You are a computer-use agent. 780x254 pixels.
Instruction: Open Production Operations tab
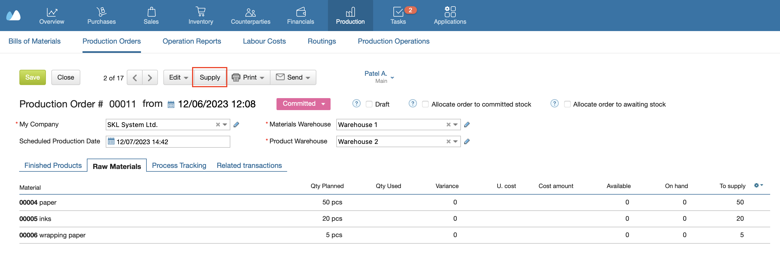(393, 41)
